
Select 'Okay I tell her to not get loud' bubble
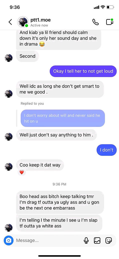[83, 71]
